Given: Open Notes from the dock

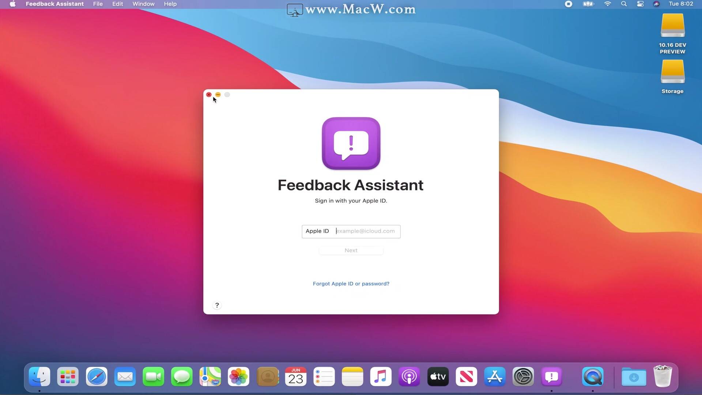Looking at the screenshot, I should [x=352, y=377].
